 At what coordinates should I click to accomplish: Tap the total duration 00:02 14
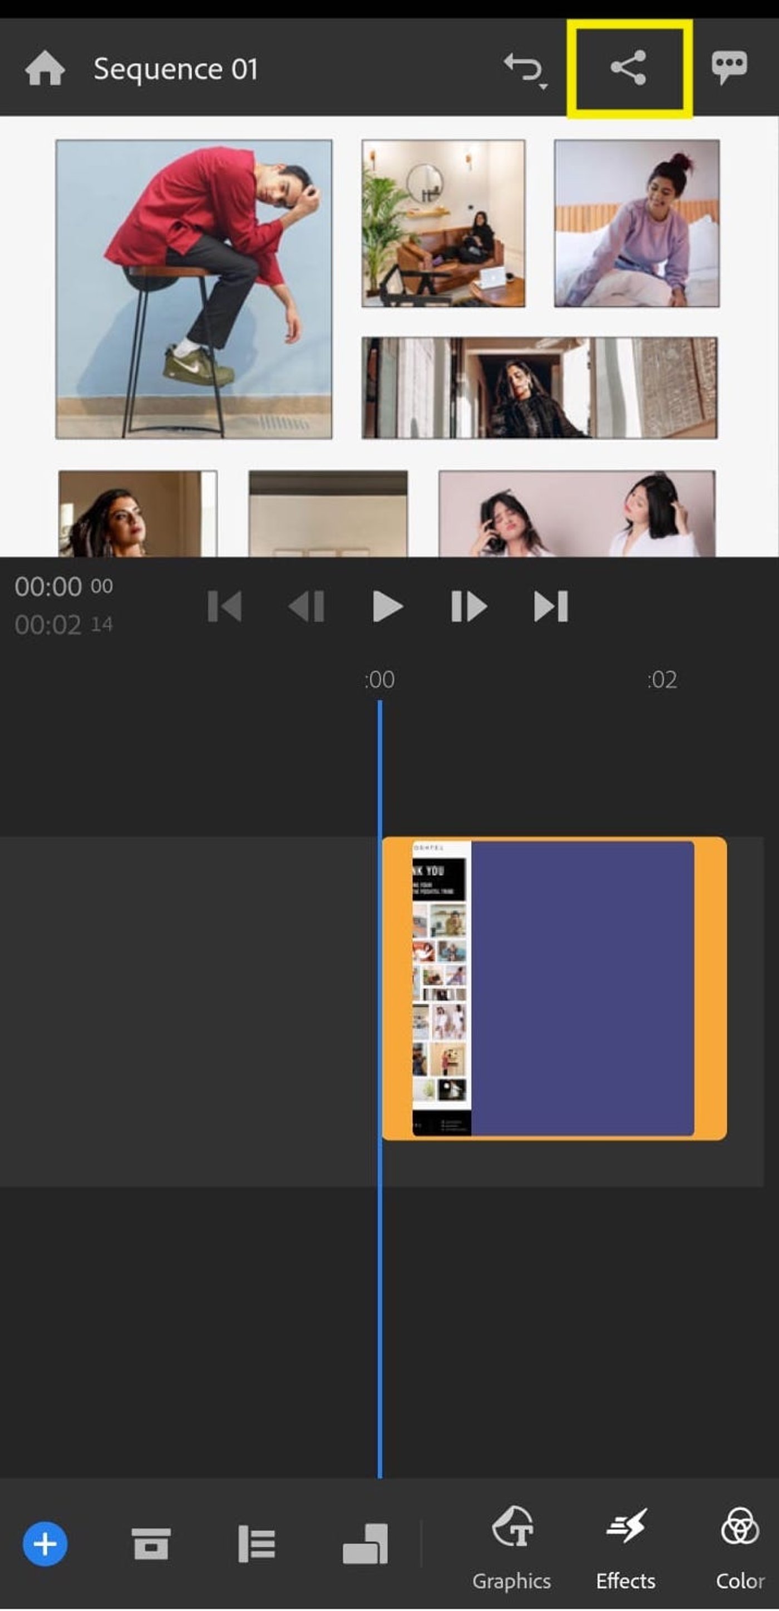click(x=64, y=625)
